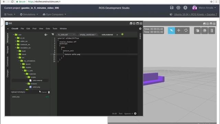Open the Changes side panel tab

8,73
